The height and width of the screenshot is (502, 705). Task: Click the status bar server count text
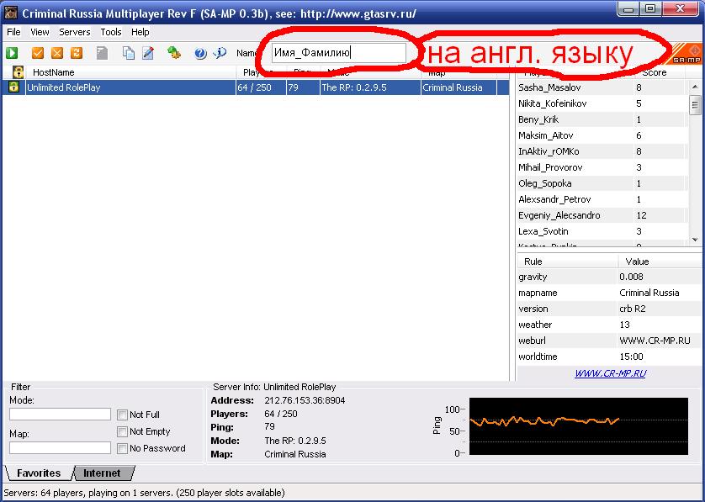click(145, 493)
